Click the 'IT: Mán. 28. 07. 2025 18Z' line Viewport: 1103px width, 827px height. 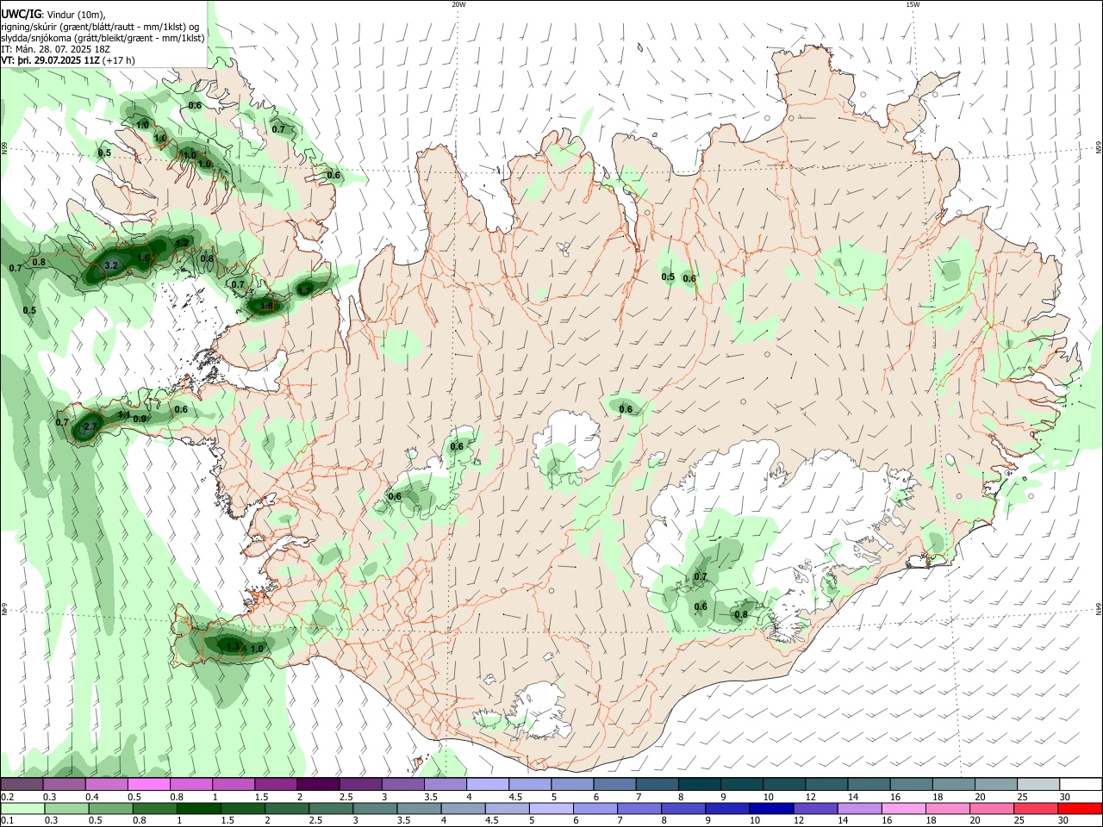pyautogui.click(x=56, y=49)
